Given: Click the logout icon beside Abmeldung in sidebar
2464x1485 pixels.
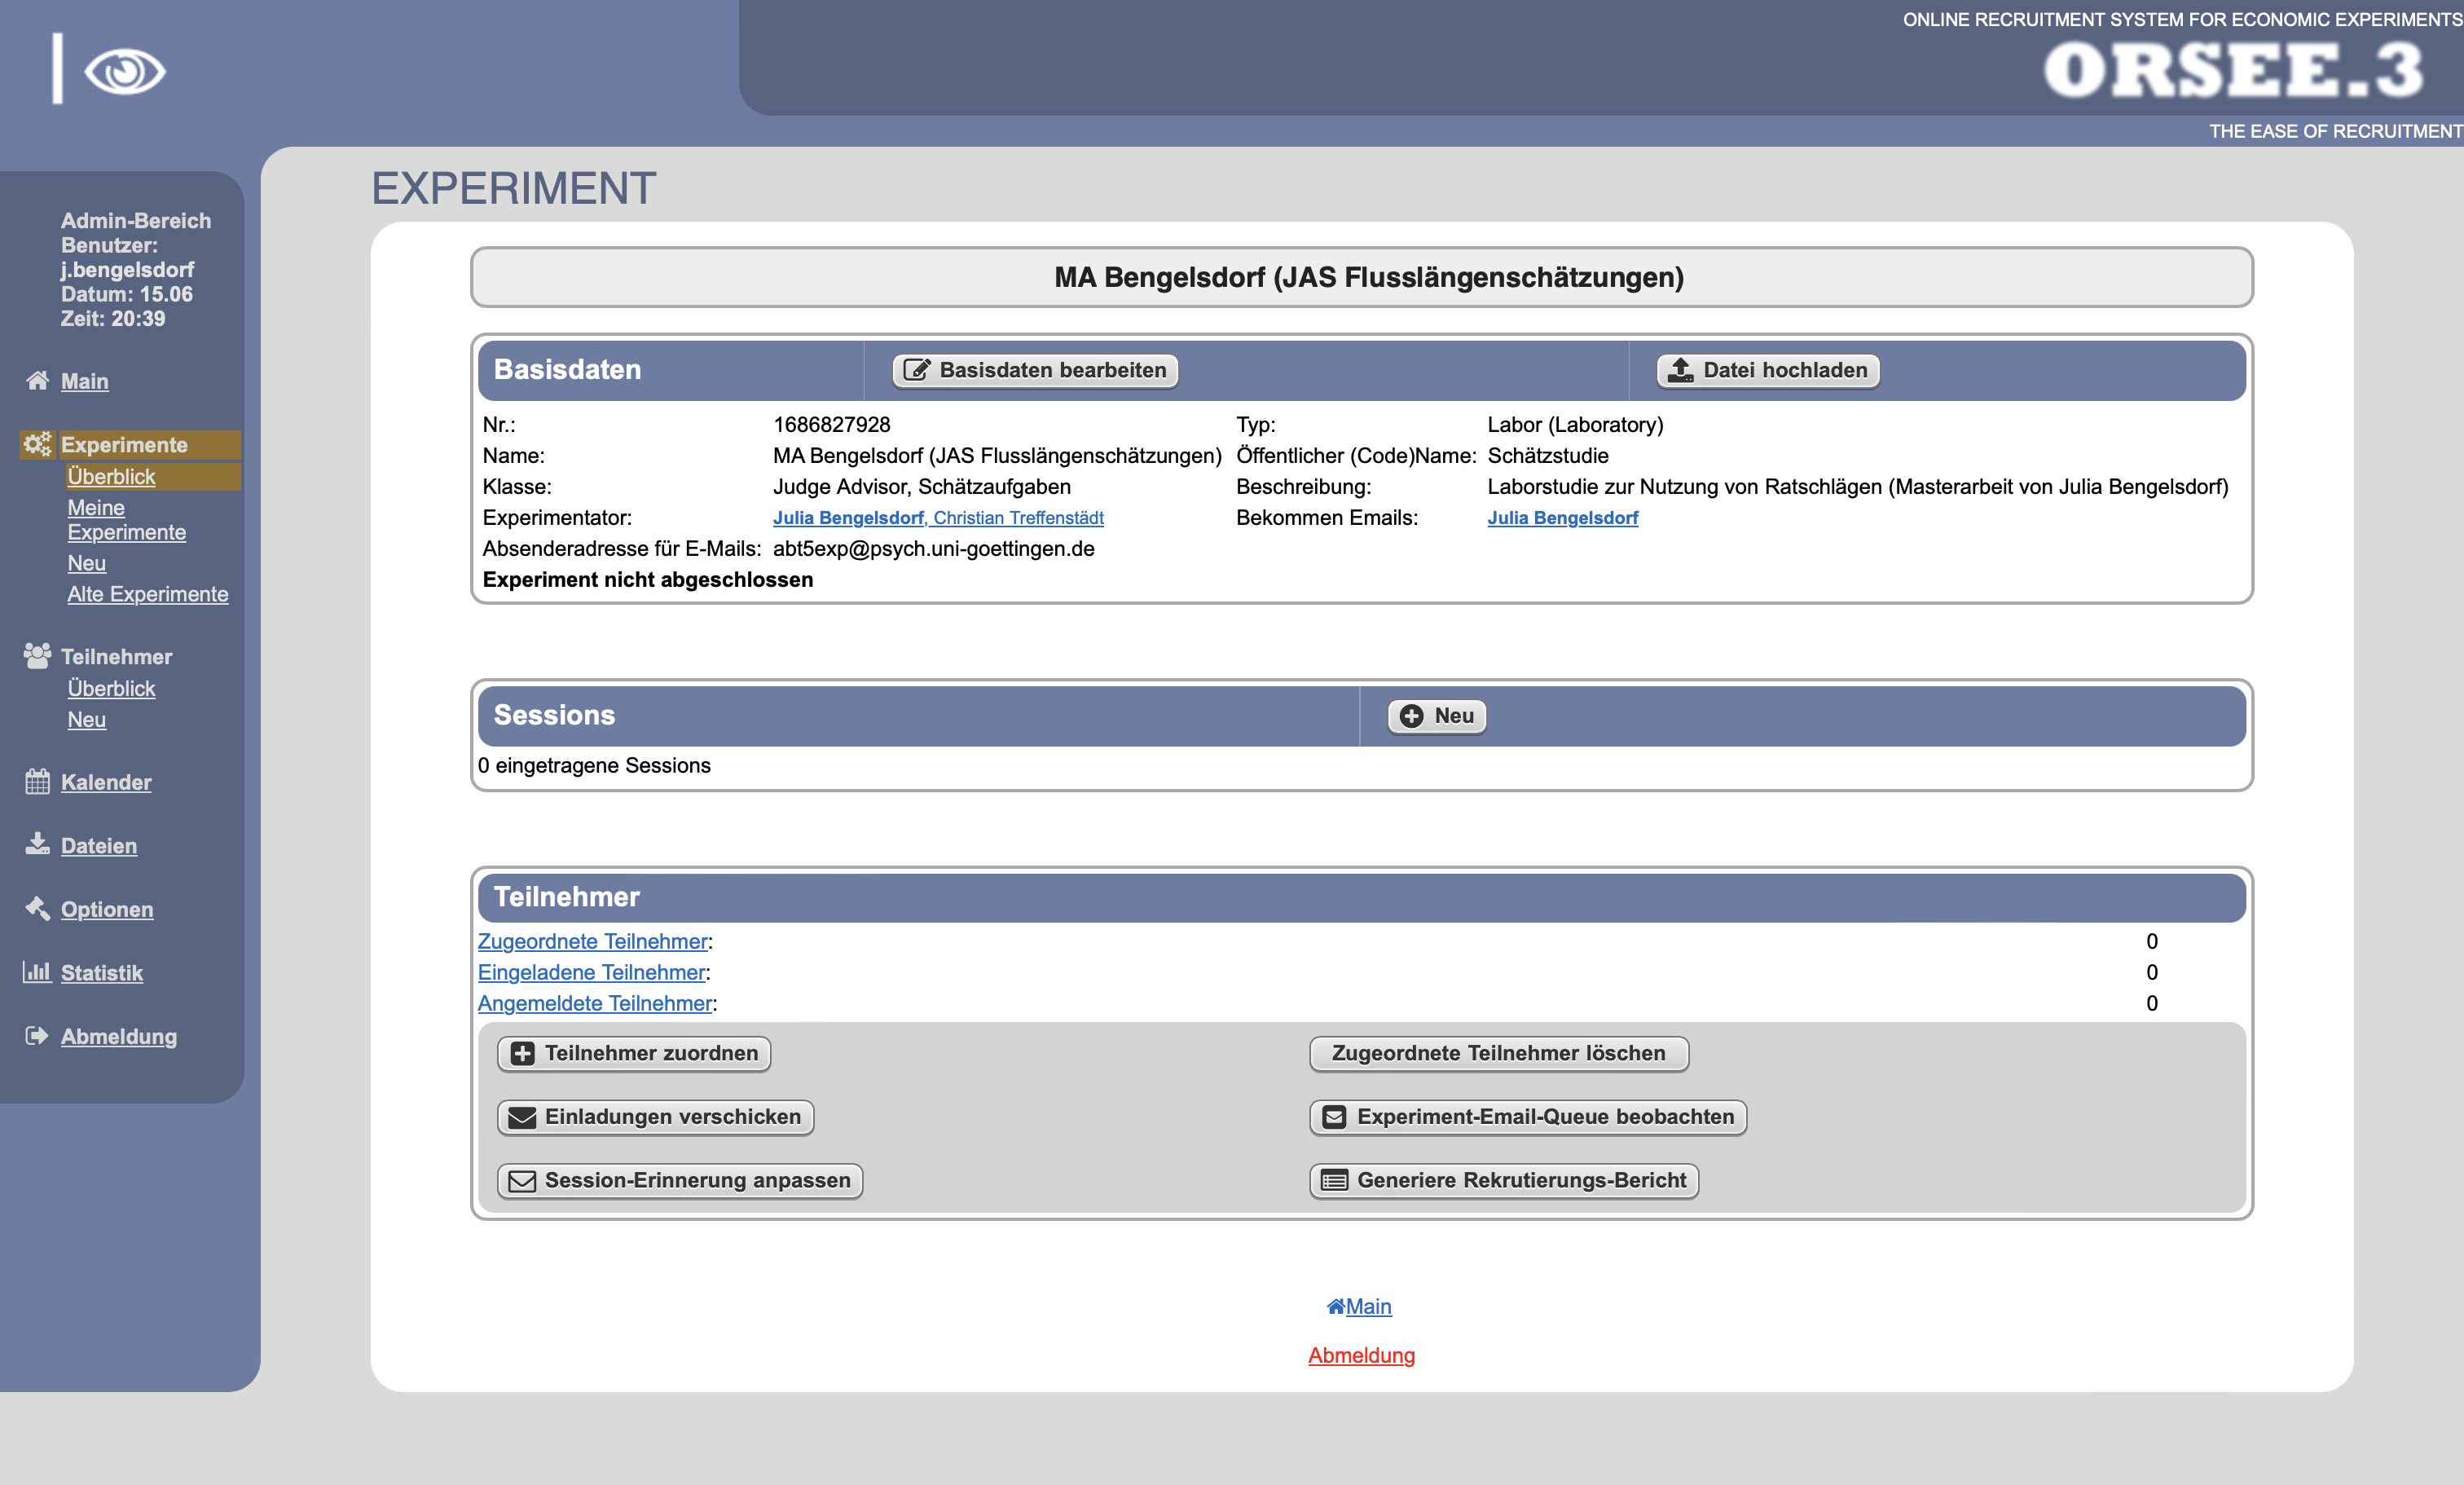Looking at the screenshot, I should click(x=37, y=1035).
